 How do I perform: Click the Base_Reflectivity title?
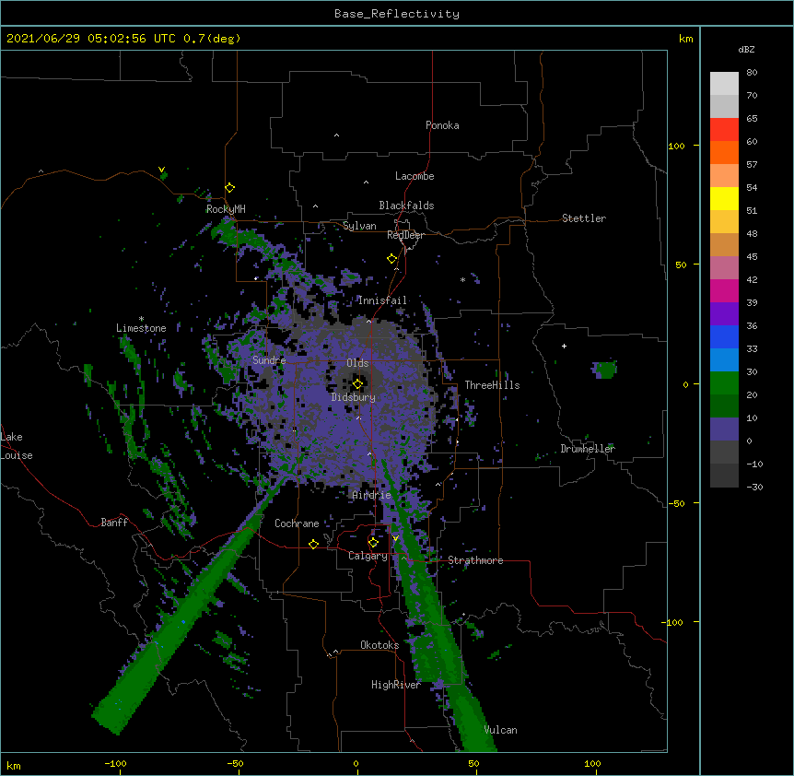click(x=397, y=14)
